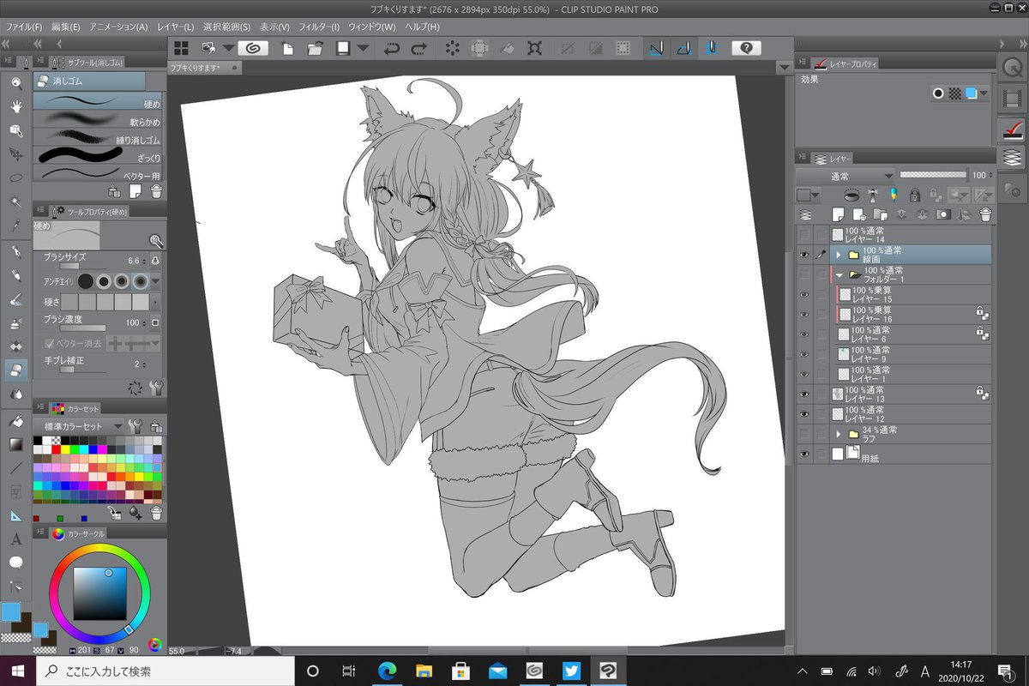1029x686 pixels.
Task: Click the Scale/Rotate transform icon
Action: pos(534,49)
